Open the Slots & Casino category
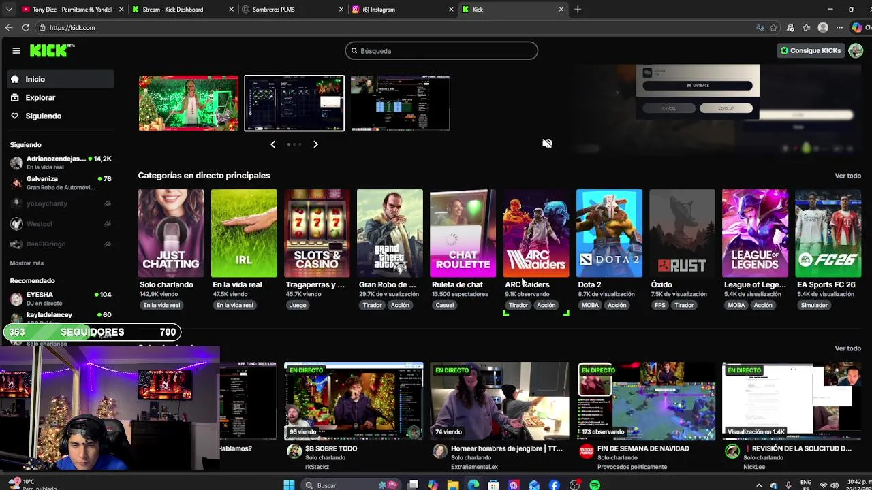 [317, 233]
